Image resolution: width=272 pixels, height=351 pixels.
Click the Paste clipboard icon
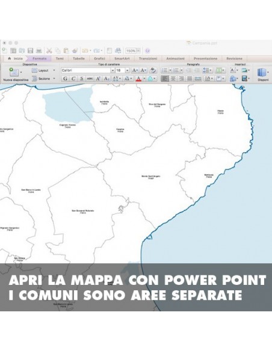(66, 50)
